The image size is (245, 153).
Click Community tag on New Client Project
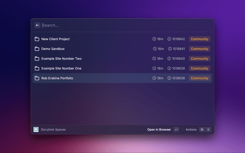[x=199, y=39]
